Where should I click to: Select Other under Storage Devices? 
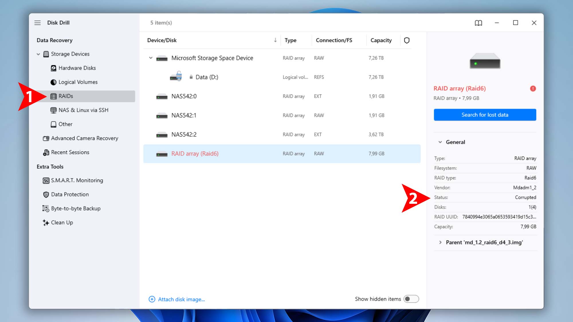(65, 124)
